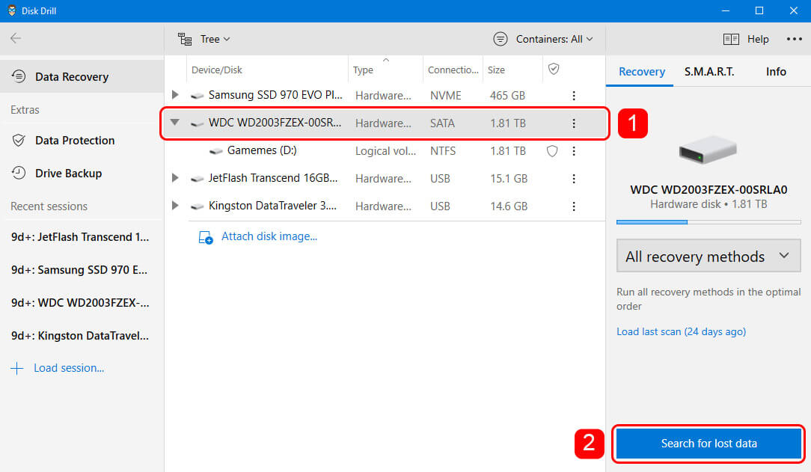This screenshot has width=811, height=472.
Task: Click the Load session link
Action: pyautogui.click(x=69, y=367)
